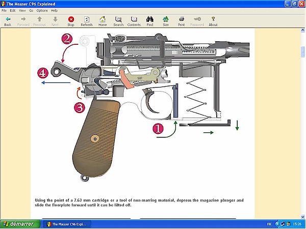Open the Contents toolbar icon
This screenshot has width=306, height=229.
134,19
